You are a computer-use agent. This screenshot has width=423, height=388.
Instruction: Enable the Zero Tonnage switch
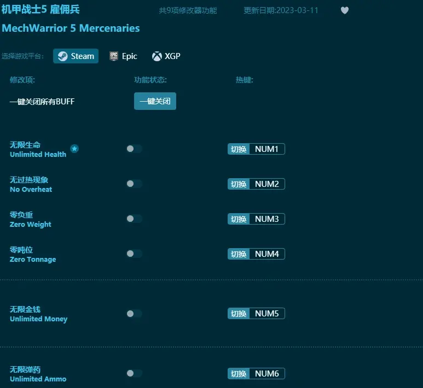point(135,254)
